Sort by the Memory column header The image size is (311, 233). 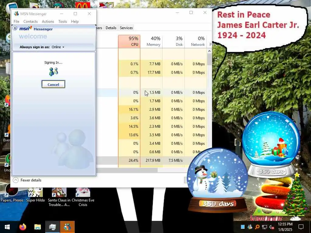click(152, 41)
